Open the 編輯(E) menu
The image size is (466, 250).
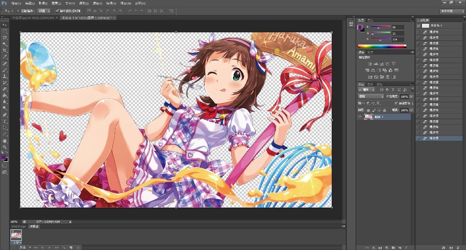pyautogui.click(x=30, y=3)
